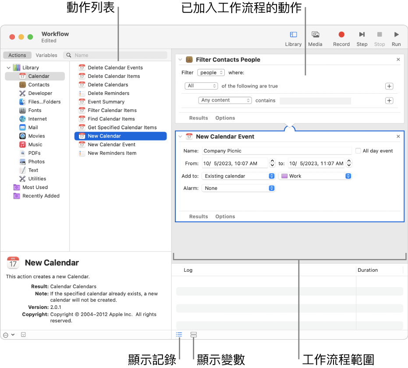Click the Show Variables icon
Viewport: 408px width, 368px height.
193,335
